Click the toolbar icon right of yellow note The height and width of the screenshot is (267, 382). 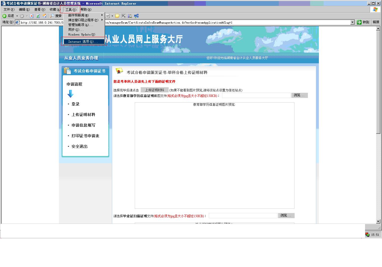[124, 16]
